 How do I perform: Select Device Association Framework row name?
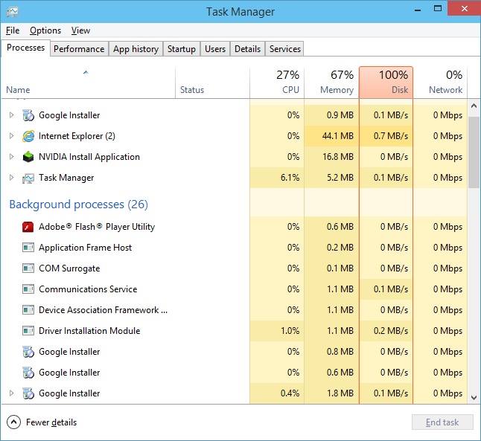click(x=103, y=310)
